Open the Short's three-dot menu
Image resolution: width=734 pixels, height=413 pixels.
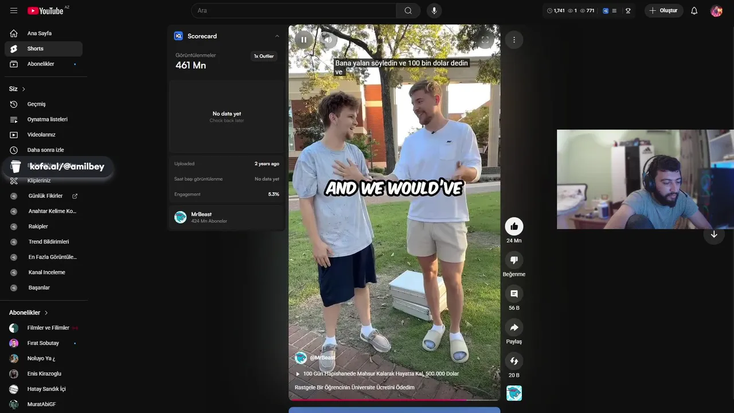tap(514, 40)
